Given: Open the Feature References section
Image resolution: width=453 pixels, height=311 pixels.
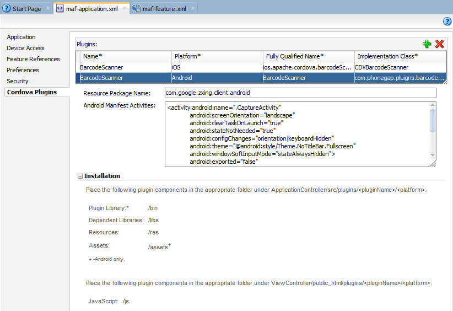Looking at the screenshot, I should click(33, 59).
